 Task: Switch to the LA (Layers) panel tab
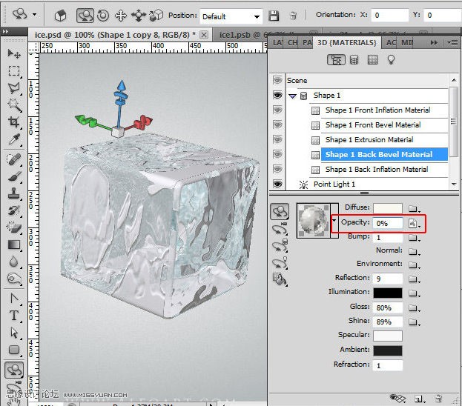[277, 43]
